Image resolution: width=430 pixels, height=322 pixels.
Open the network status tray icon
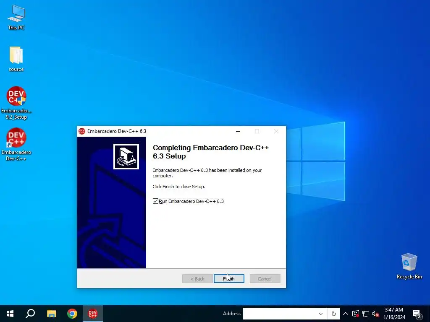point(366,314)
